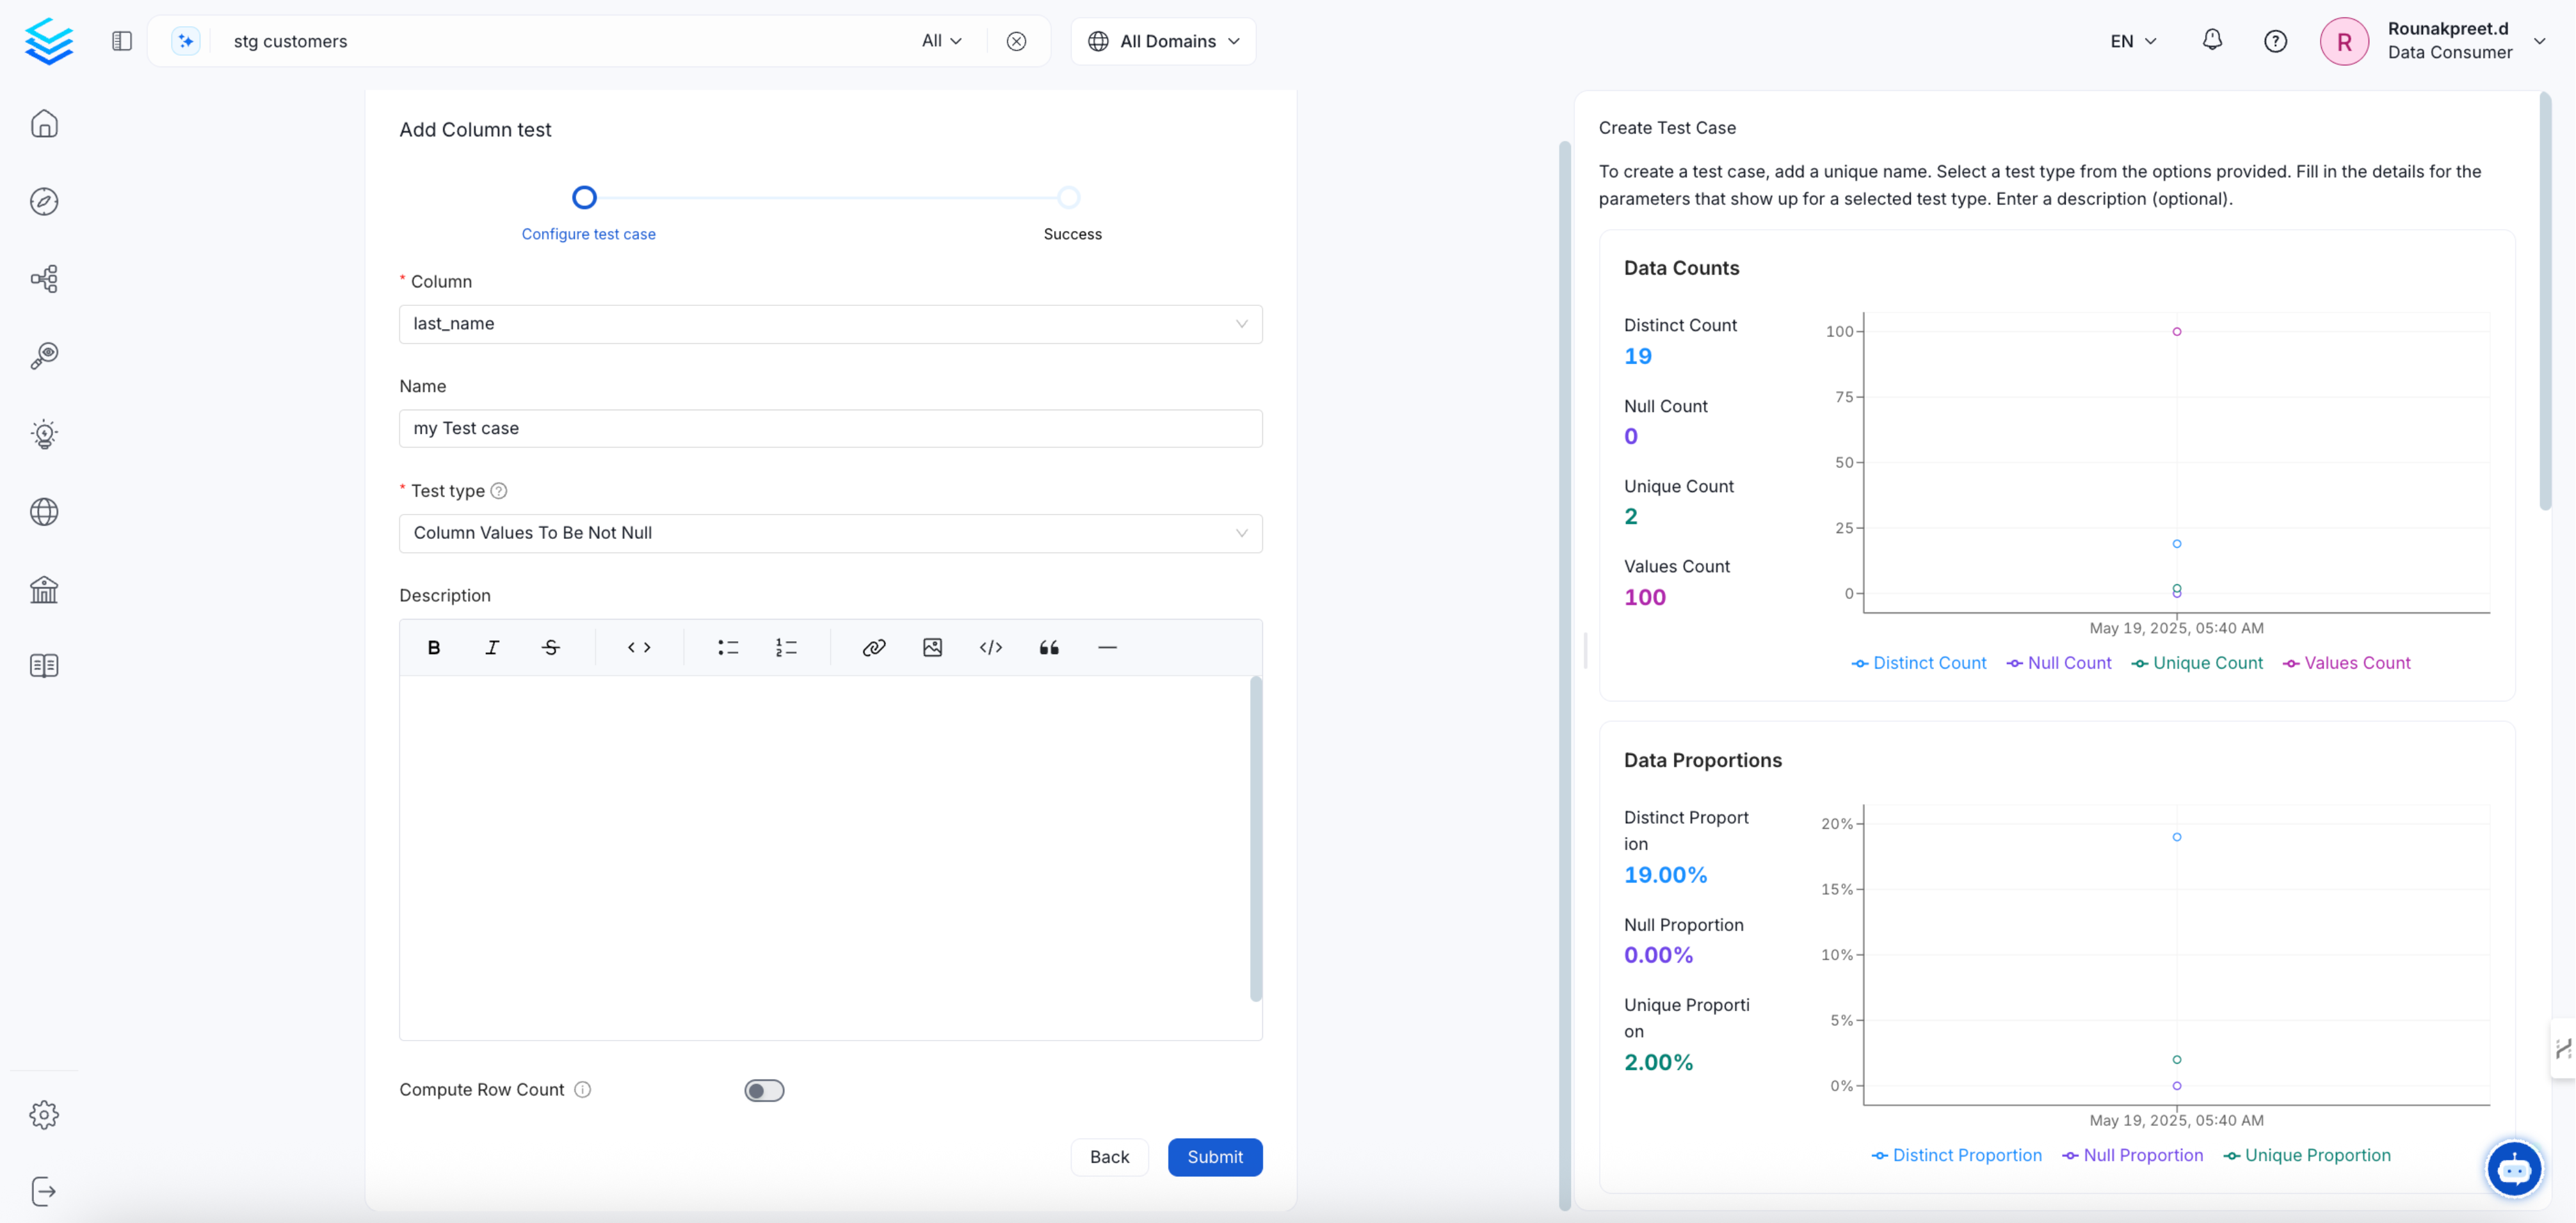Add a blockquote with the quote icon
The height and width of the screenshot is (1223, 2576).
(x=1048, y=647)
